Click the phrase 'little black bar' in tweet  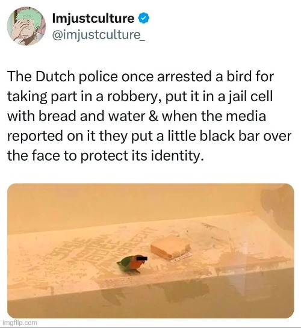(213, 136)
